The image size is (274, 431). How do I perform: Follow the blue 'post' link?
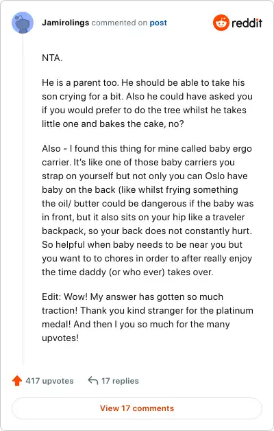pyautogui.click(x=158, y=23)
